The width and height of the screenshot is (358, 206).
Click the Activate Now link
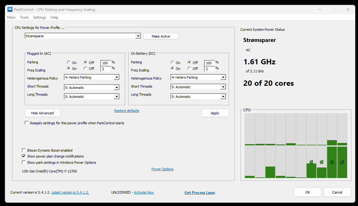pos(144,192)
